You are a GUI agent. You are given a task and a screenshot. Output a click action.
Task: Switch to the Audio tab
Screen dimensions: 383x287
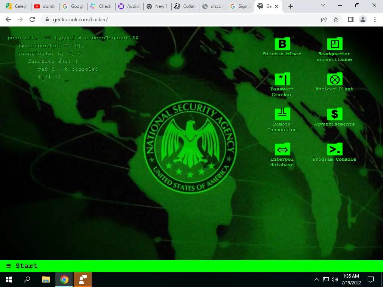pyautogui.click(x=129, y=6)
